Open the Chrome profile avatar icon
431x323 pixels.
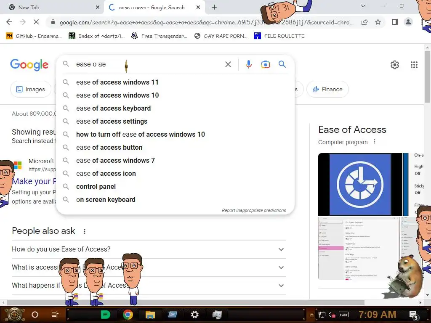pyautogui.click(x=408, y=22)
